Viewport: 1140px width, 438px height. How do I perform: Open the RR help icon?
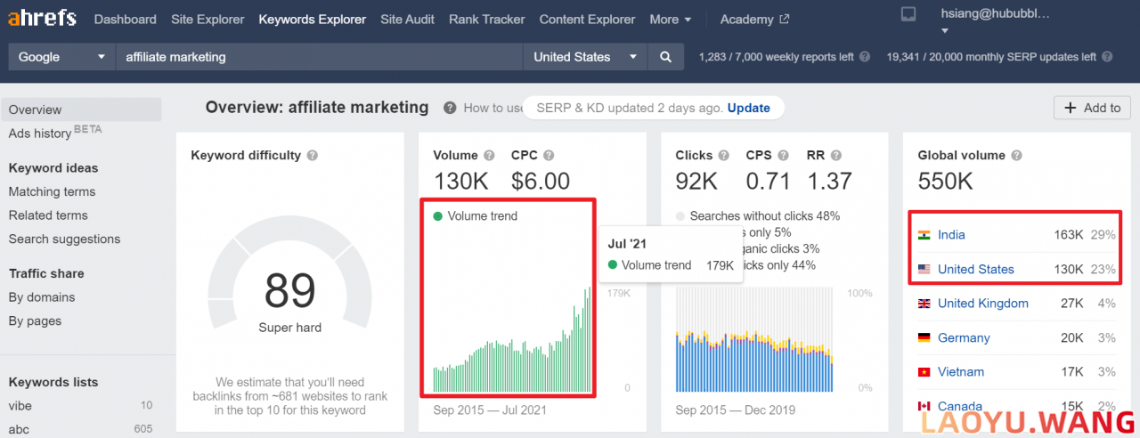pos(838,155)
